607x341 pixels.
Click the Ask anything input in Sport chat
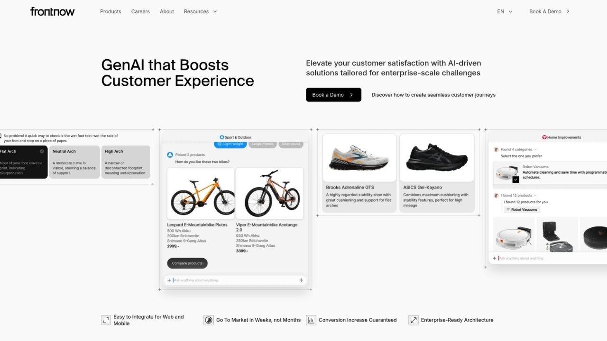(235, 280)
